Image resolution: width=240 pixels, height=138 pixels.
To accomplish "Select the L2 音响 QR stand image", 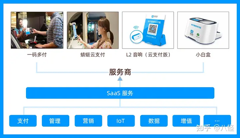I will tap(148, 30).
